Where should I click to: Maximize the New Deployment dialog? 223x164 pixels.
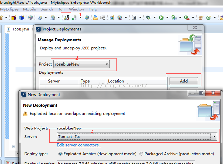(201, 93)
